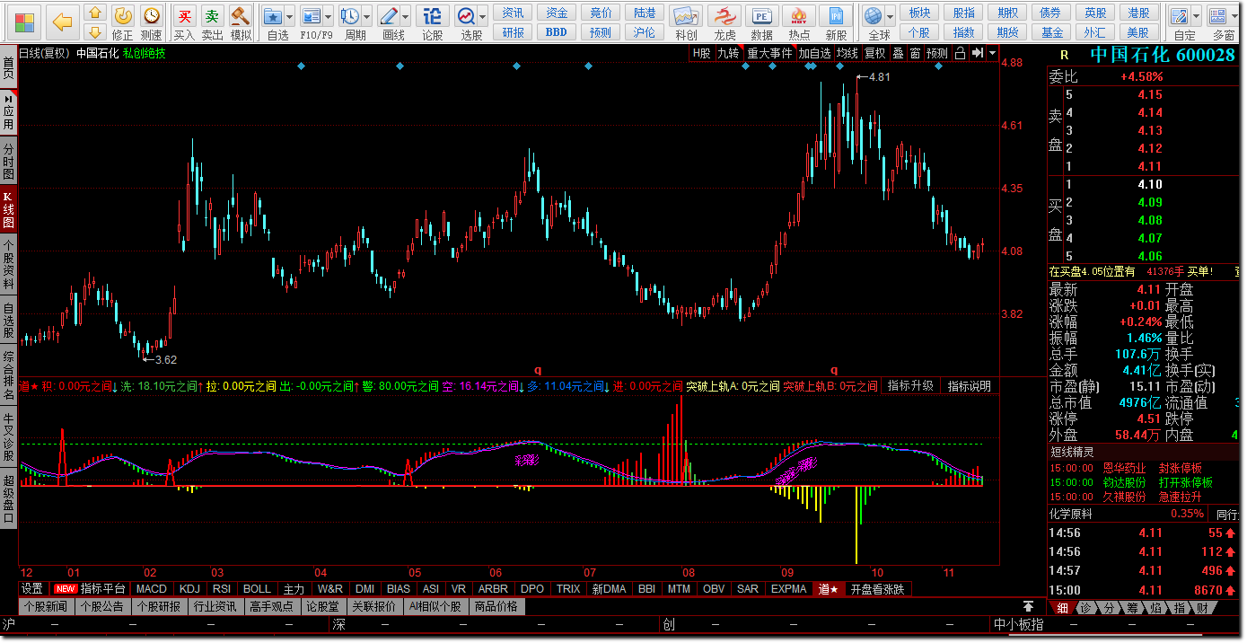Viewport: 1247px width, 643px height.
Task: Click the 周期 period clock icon
Action: point(350,15)
